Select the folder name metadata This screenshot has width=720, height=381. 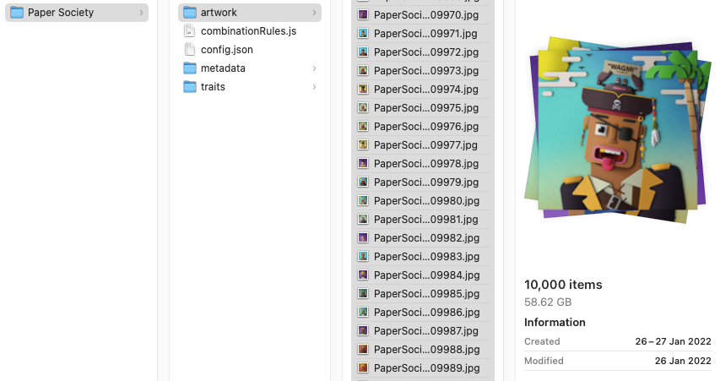tap(223, 68)
